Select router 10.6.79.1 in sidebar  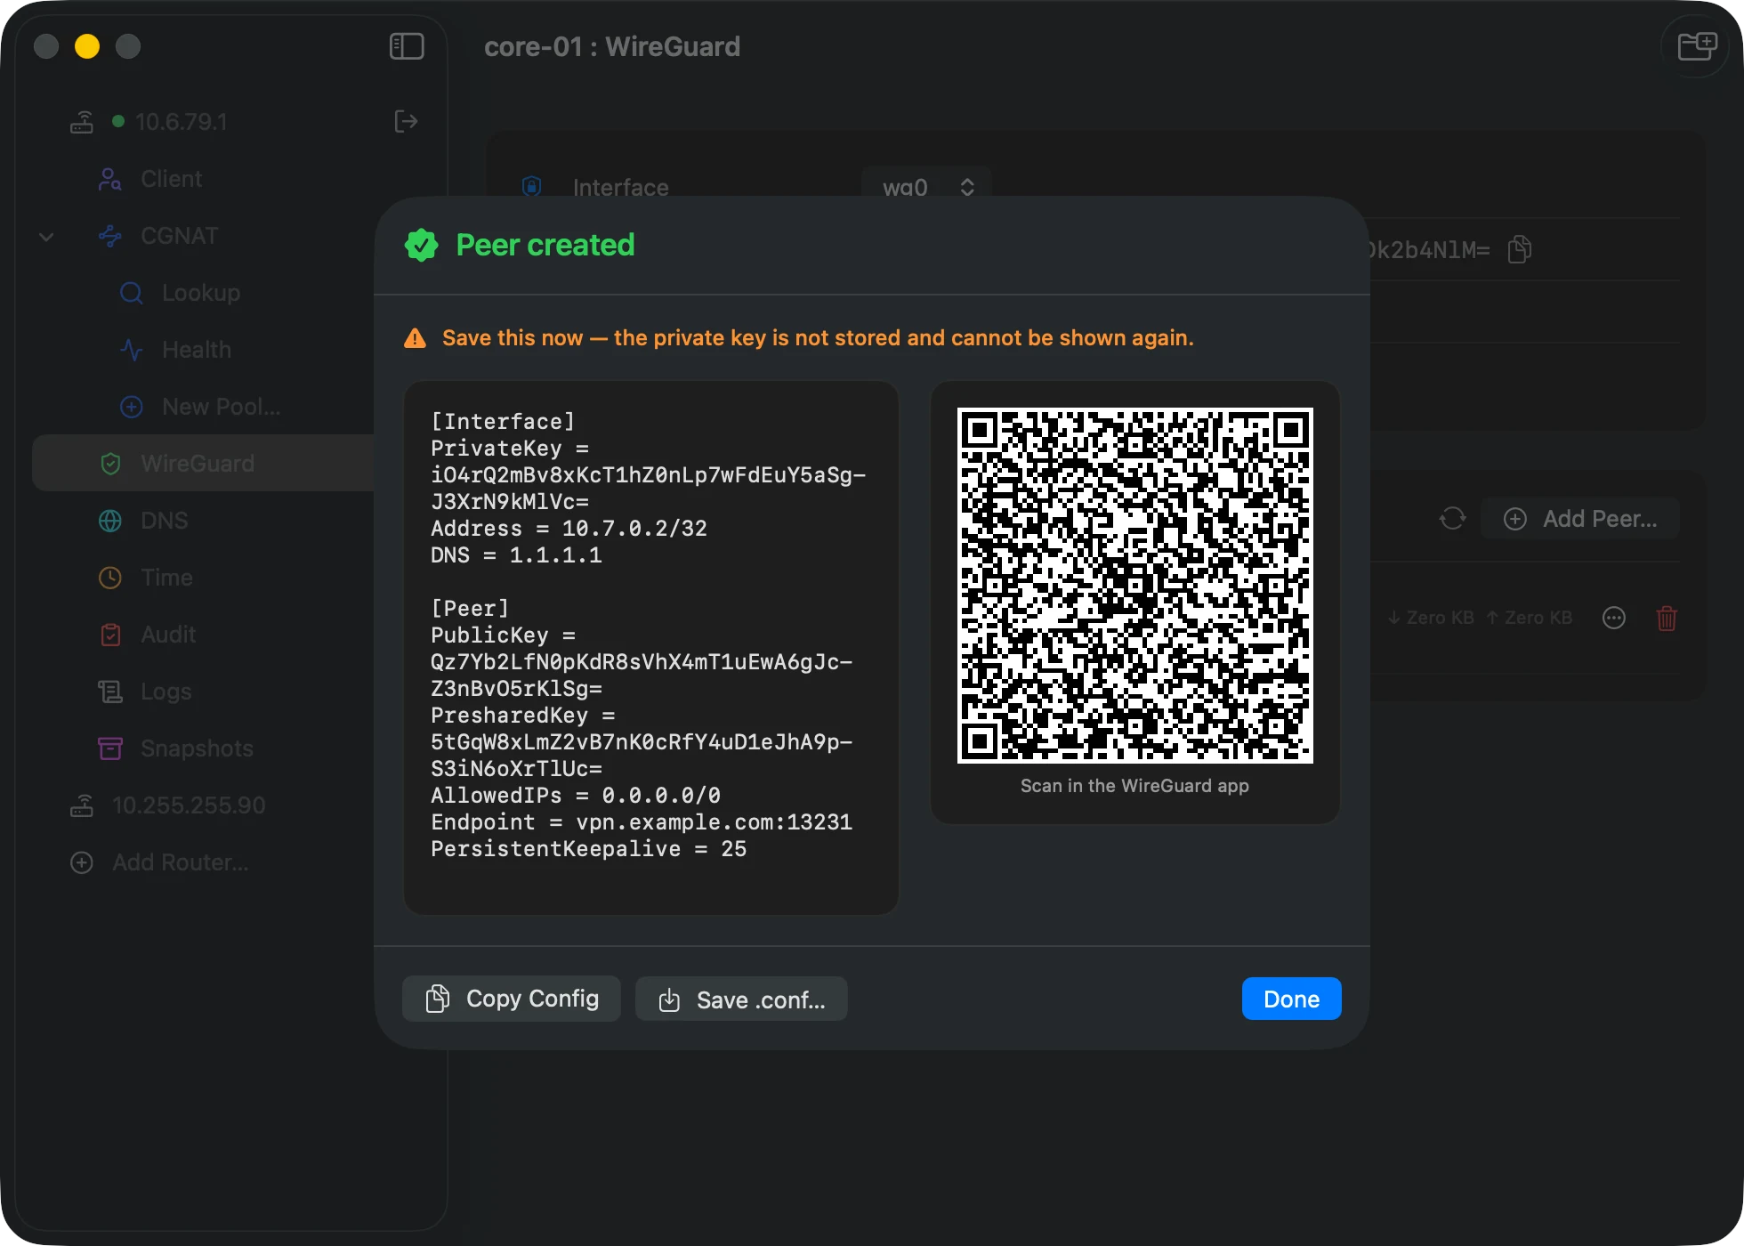(182, 122)
